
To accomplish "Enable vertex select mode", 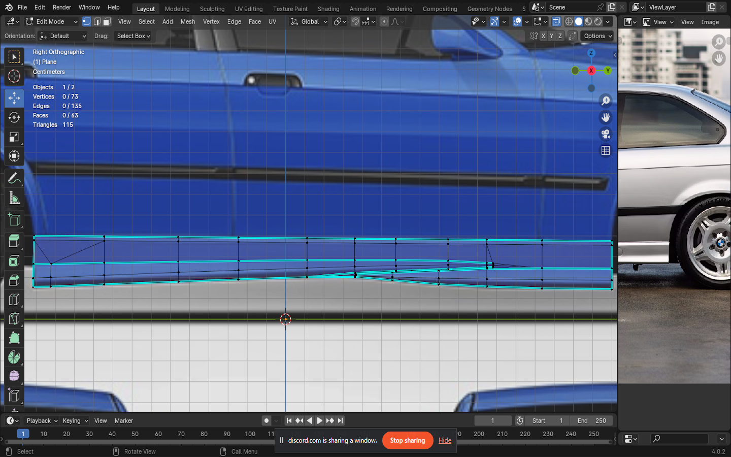I will (87, 22).
